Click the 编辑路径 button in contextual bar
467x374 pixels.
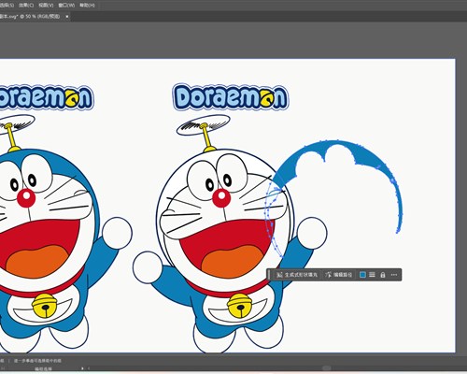tap(339, 275)
